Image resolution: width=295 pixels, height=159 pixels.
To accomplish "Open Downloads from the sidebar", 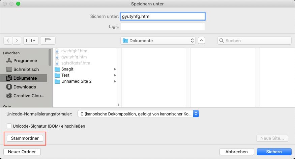I will pyautogui.click(x=25, y=87).
